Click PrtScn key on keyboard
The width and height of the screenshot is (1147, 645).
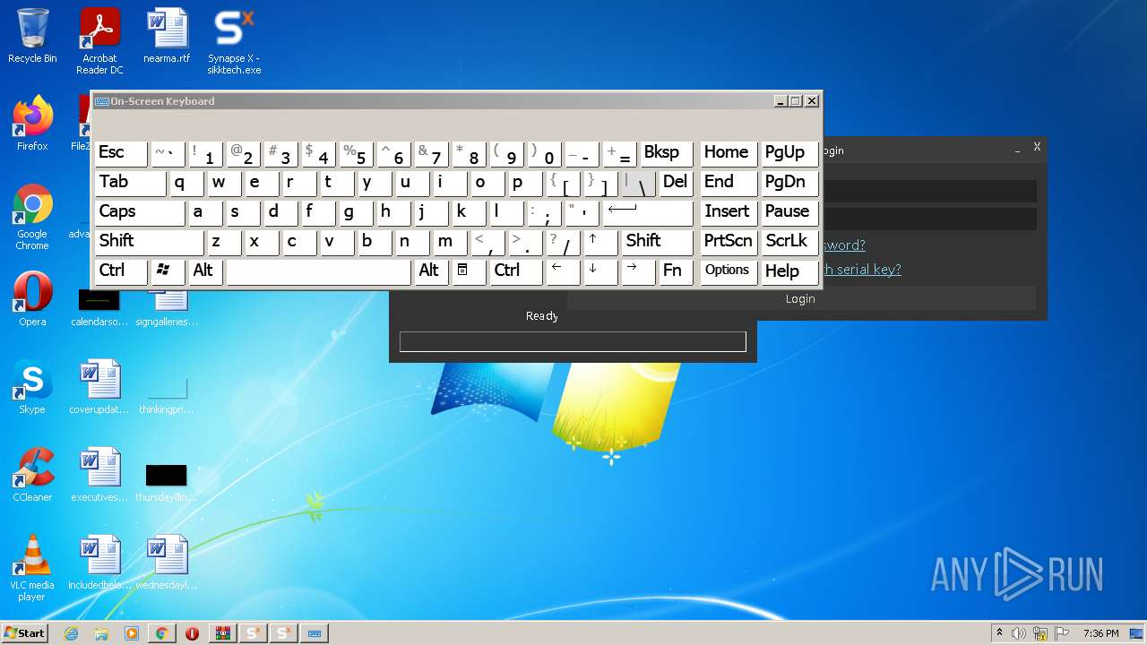[x=728, y=242]
